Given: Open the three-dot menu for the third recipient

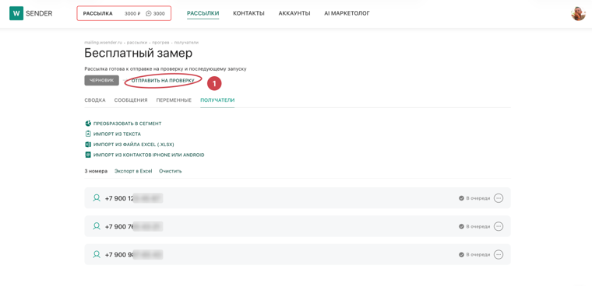Looking at the screenshot, I should click(x=499, y=254).
